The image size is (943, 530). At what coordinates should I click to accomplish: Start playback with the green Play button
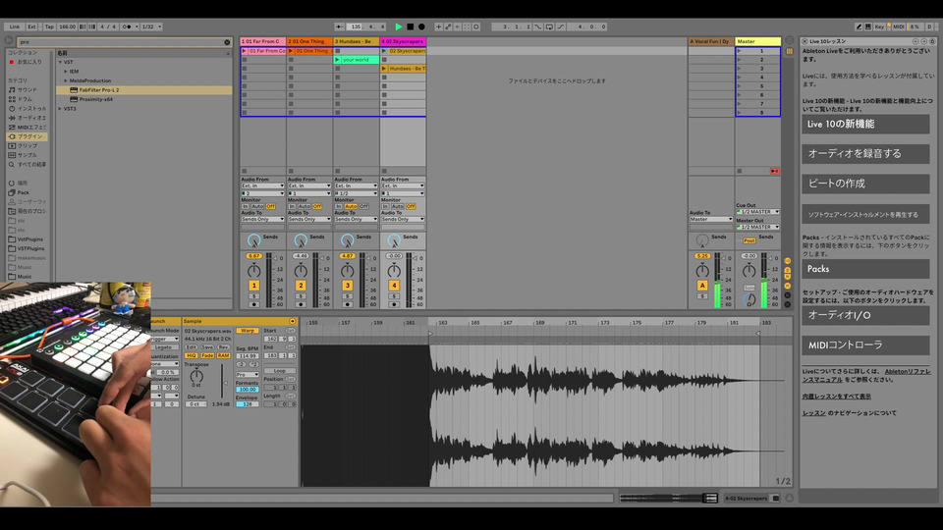pos(399,26)
